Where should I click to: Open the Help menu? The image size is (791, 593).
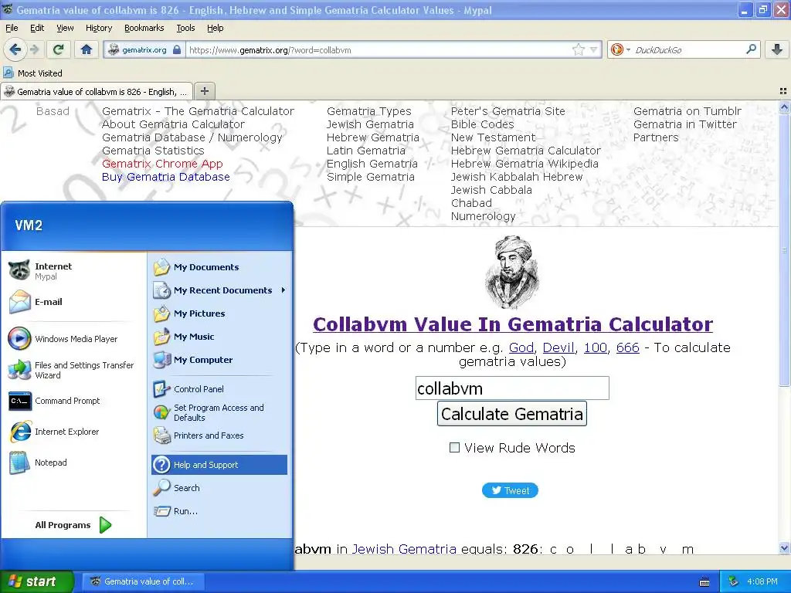(216, 28)
